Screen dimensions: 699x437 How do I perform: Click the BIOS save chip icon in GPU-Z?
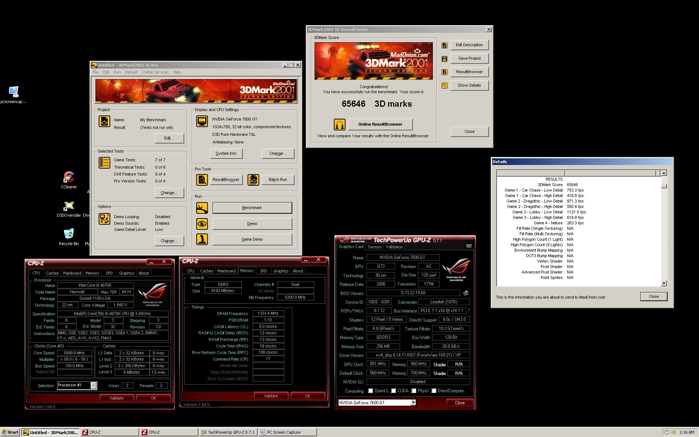tap(466, 293)
